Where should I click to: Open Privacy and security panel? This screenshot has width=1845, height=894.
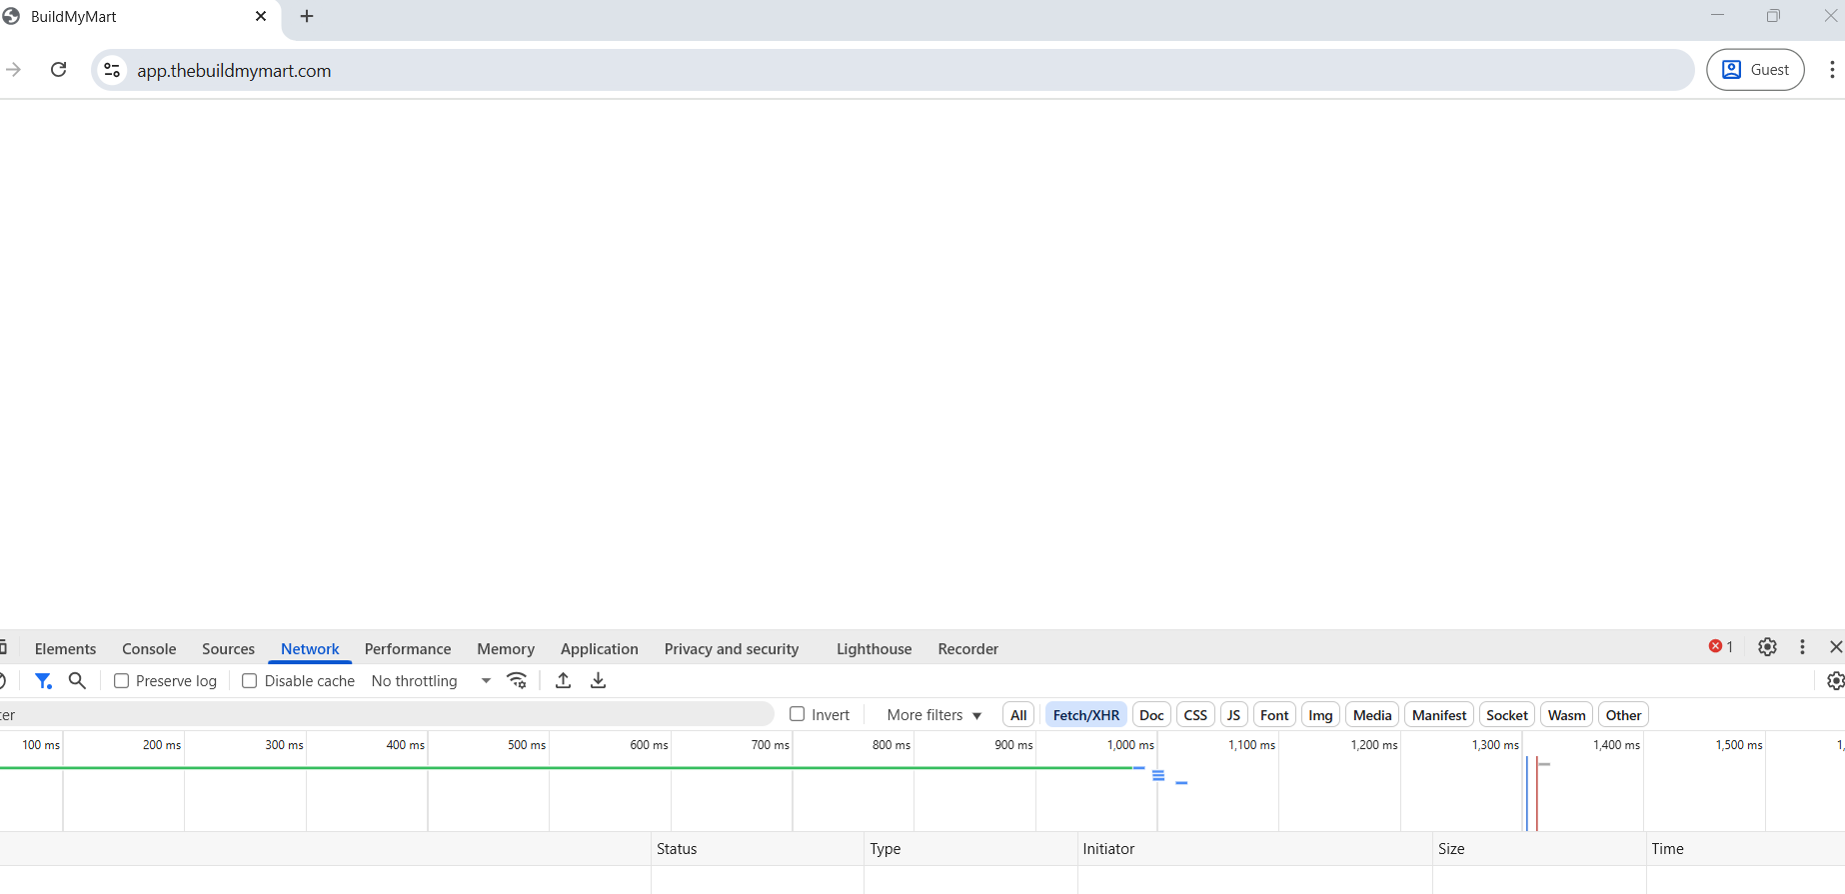(x=732, y=649)
